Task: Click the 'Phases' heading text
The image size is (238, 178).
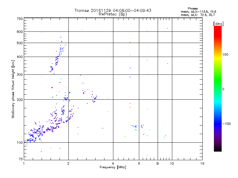Action: click(192, 9)
